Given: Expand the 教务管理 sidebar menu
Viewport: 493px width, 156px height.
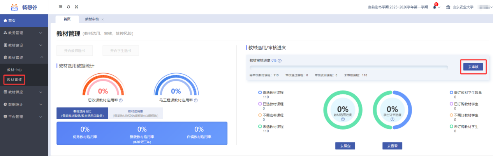Looking at the screenshot, I should (24, 33).
